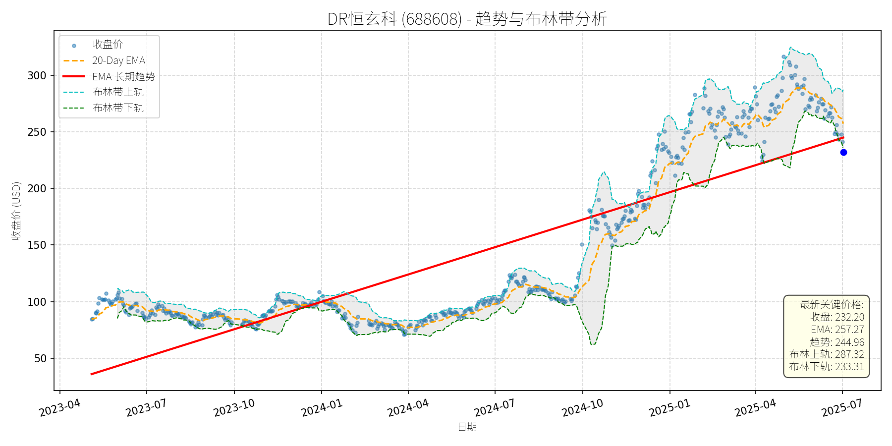Click the 收盘价 scatter marker in the legend
The height and width of the screenshot is (446, 892).
74,46
